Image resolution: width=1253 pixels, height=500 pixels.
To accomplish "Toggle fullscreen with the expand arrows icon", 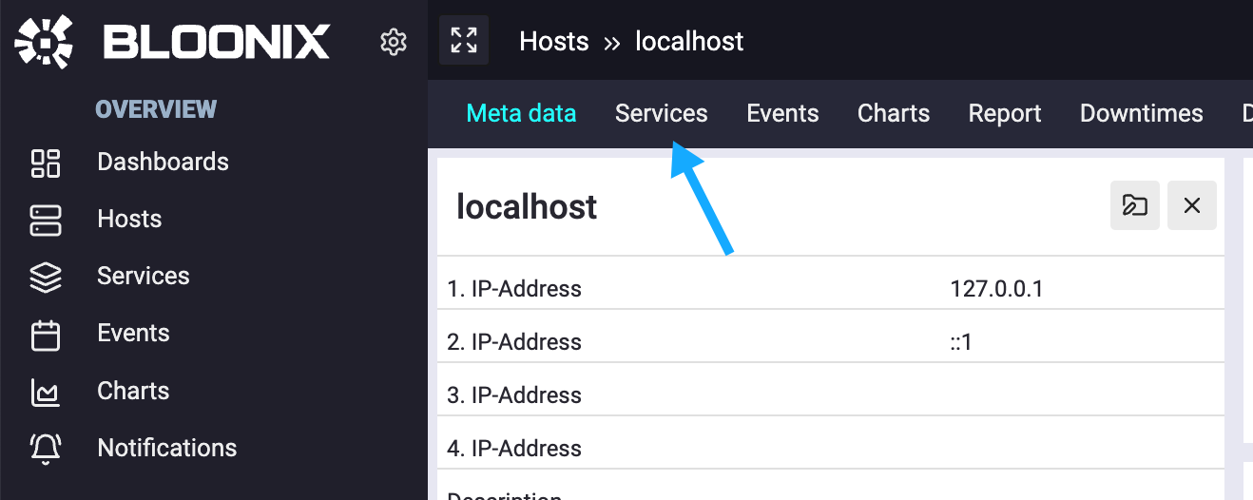I will [x=464, y=40].
